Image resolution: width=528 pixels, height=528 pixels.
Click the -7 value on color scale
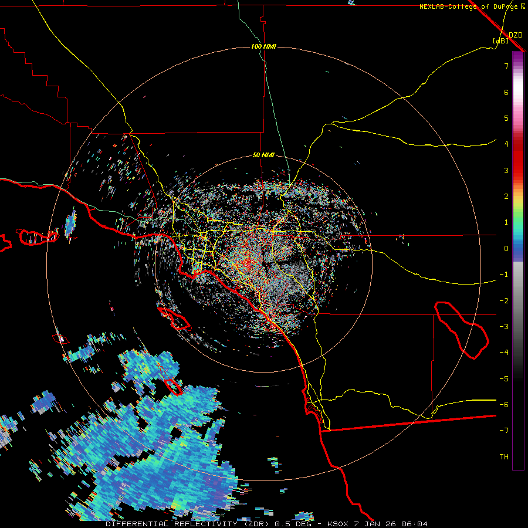(x=504, y=431)
